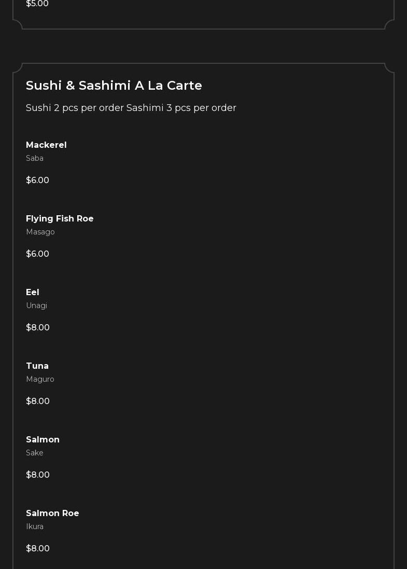Select the Mackerel menu item title

point(46,145)
